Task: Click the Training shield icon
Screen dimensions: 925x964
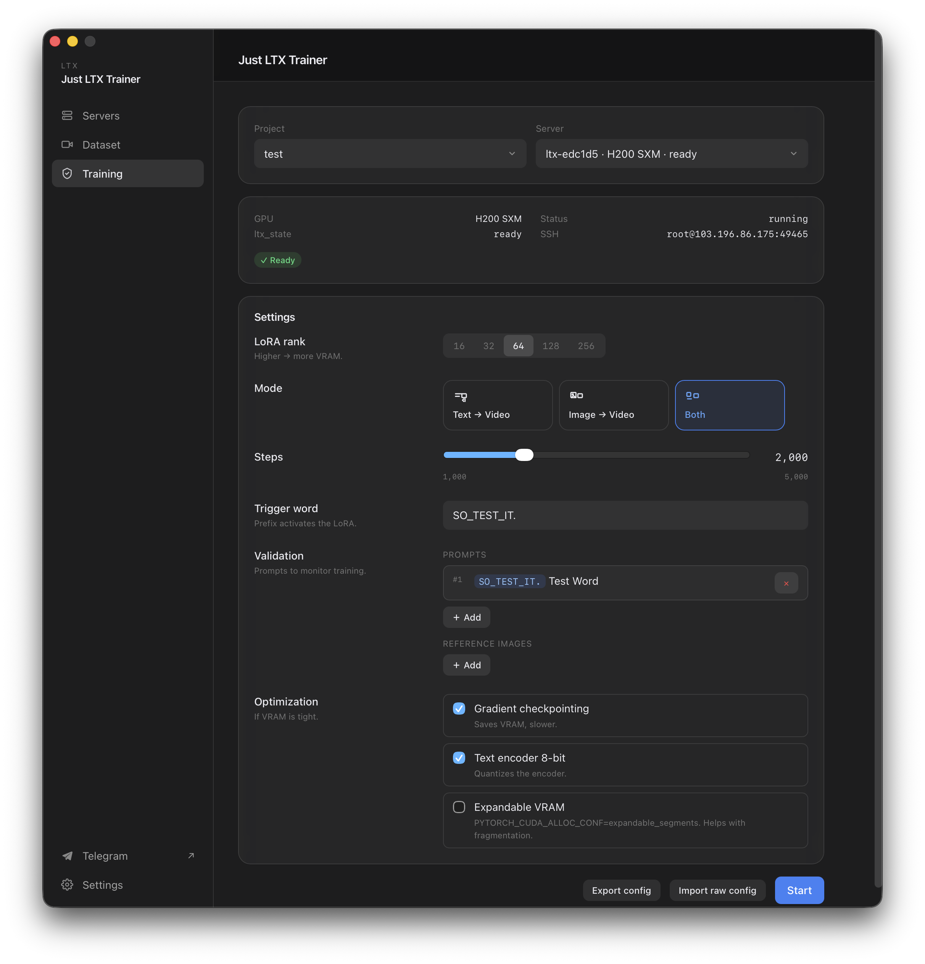Action: coord(67,174)
